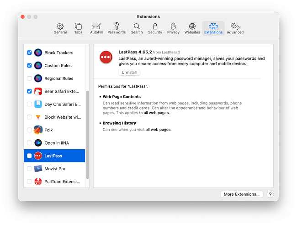Enable the Open in IINA checkbox

(x=29, y=143)
